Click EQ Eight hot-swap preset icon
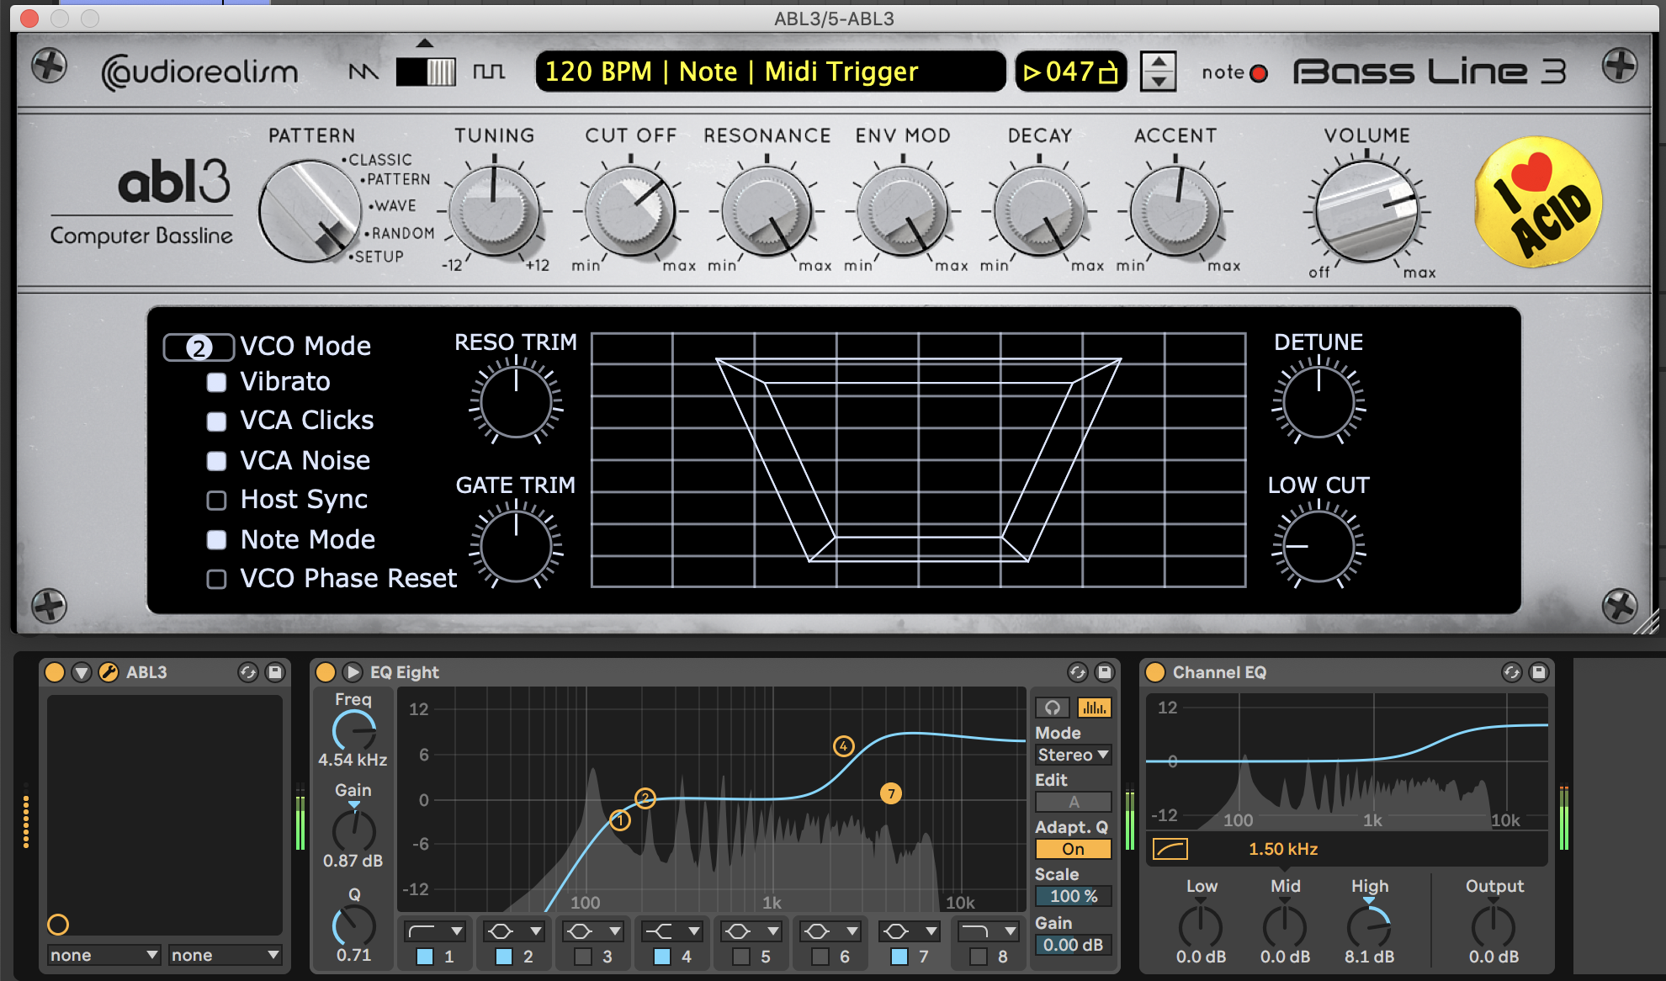Viewport: 1666px width, 981px height. coord(1078,672)
